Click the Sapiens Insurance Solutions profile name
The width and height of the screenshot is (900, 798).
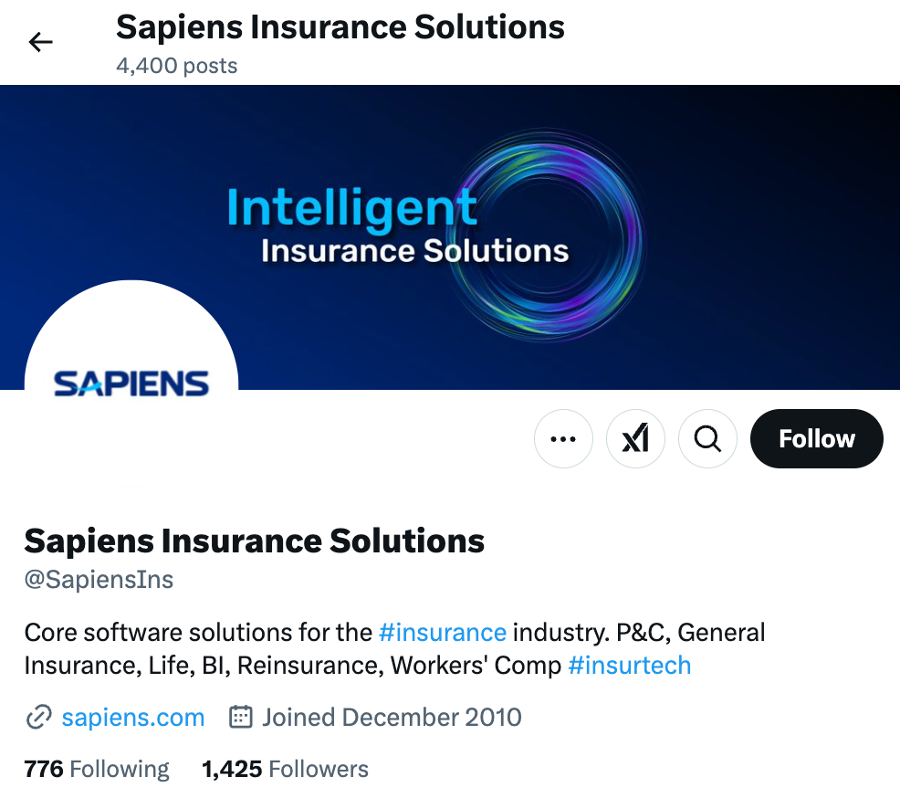pos(254,541)
